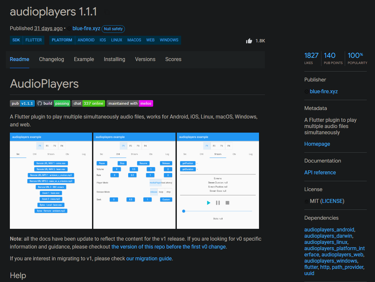The height and width of the screenshot is (282, 375).
Task: Click the SDK tag
Action: click(x=16, y=40)
